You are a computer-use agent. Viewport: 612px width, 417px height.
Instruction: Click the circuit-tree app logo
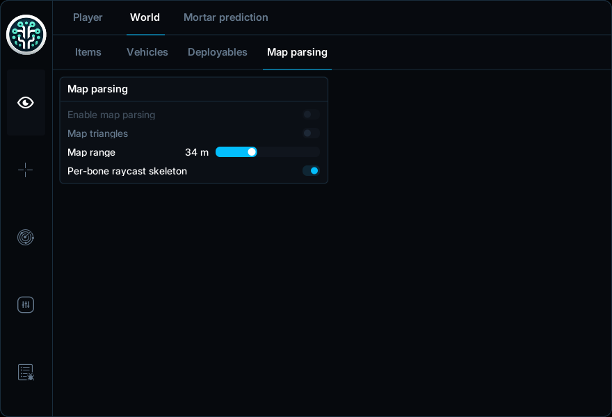[26, 35]
